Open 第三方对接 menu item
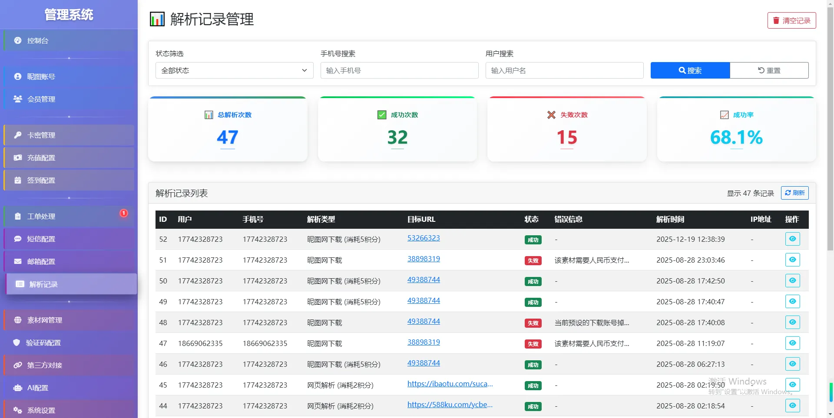 [x=45, y=365]
